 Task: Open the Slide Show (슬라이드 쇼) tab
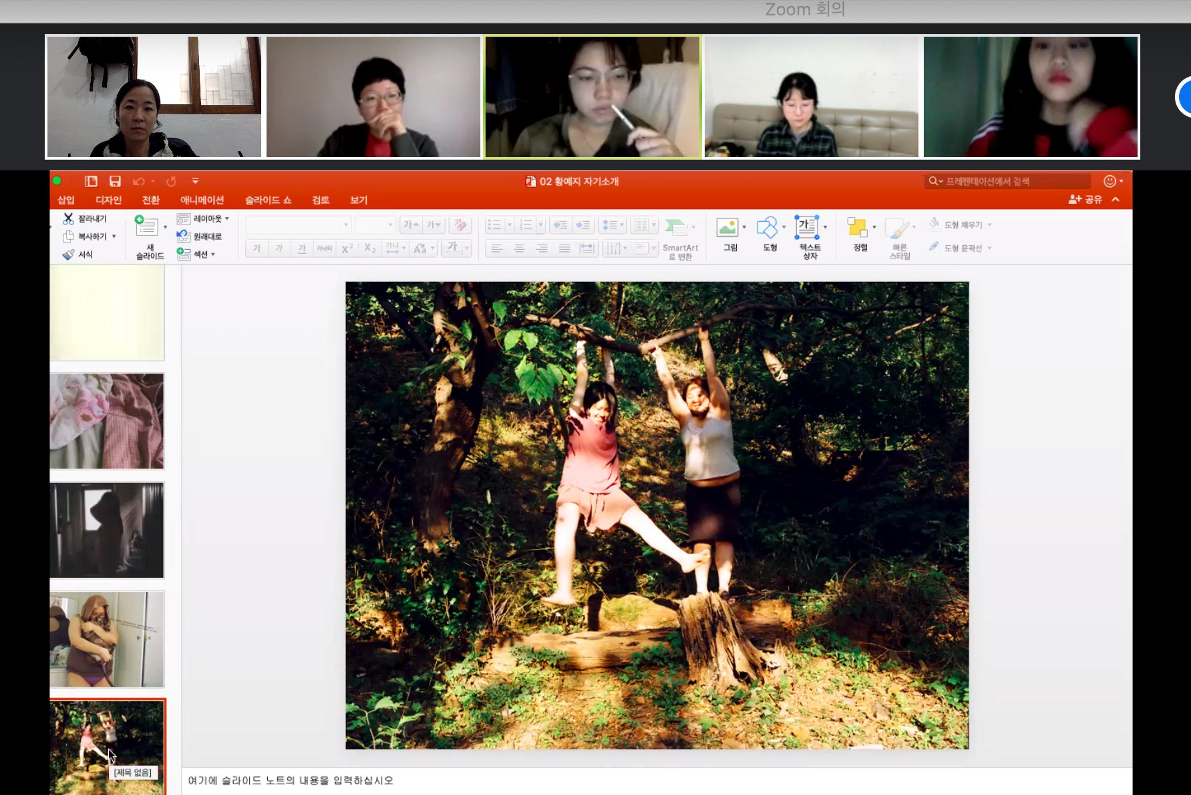click(268, 200)
